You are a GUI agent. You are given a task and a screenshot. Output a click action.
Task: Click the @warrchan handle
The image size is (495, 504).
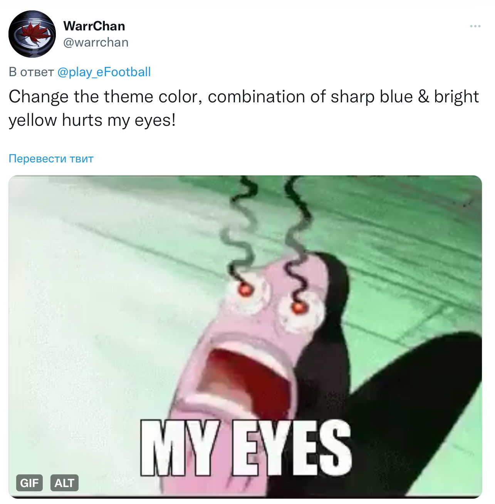96,42
